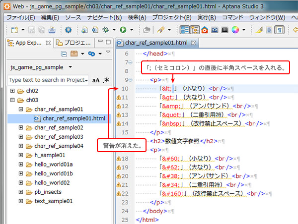This screenshot has height=224, width=298.
Task: Click the rocket deploy icon
Action: [161, 30]
